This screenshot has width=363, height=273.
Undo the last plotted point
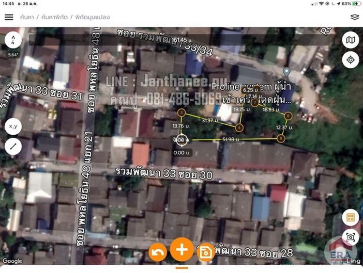[158, 252]
